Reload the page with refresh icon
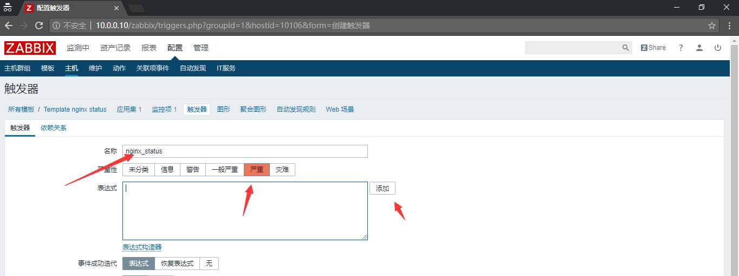The image size is (739, 276). tap(39, 25)
